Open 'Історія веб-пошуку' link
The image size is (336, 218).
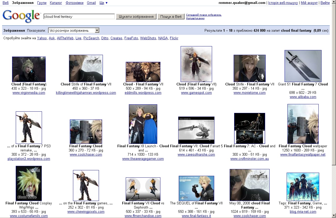(x=283, y=3)
